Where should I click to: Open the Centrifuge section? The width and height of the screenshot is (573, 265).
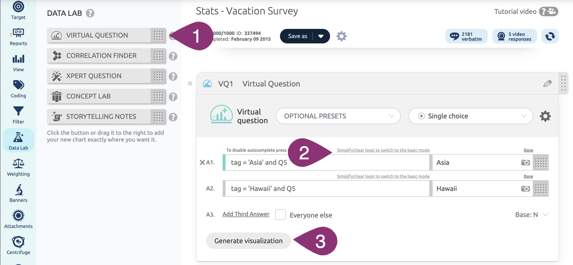18,246
